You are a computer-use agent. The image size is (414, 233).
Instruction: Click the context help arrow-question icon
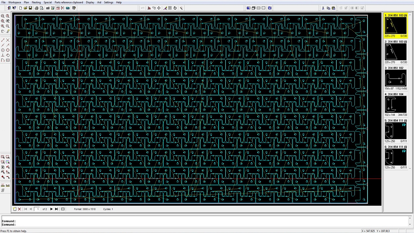click(14, 8)
